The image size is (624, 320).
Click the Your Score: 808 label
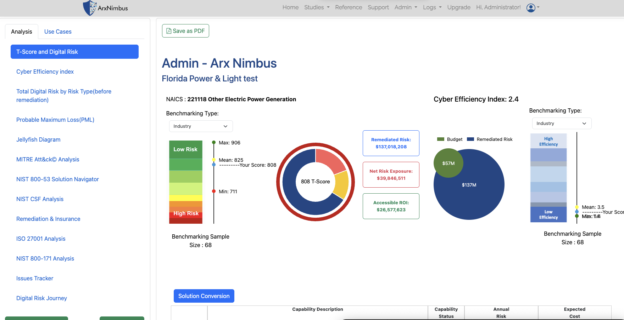click(258, 165)
